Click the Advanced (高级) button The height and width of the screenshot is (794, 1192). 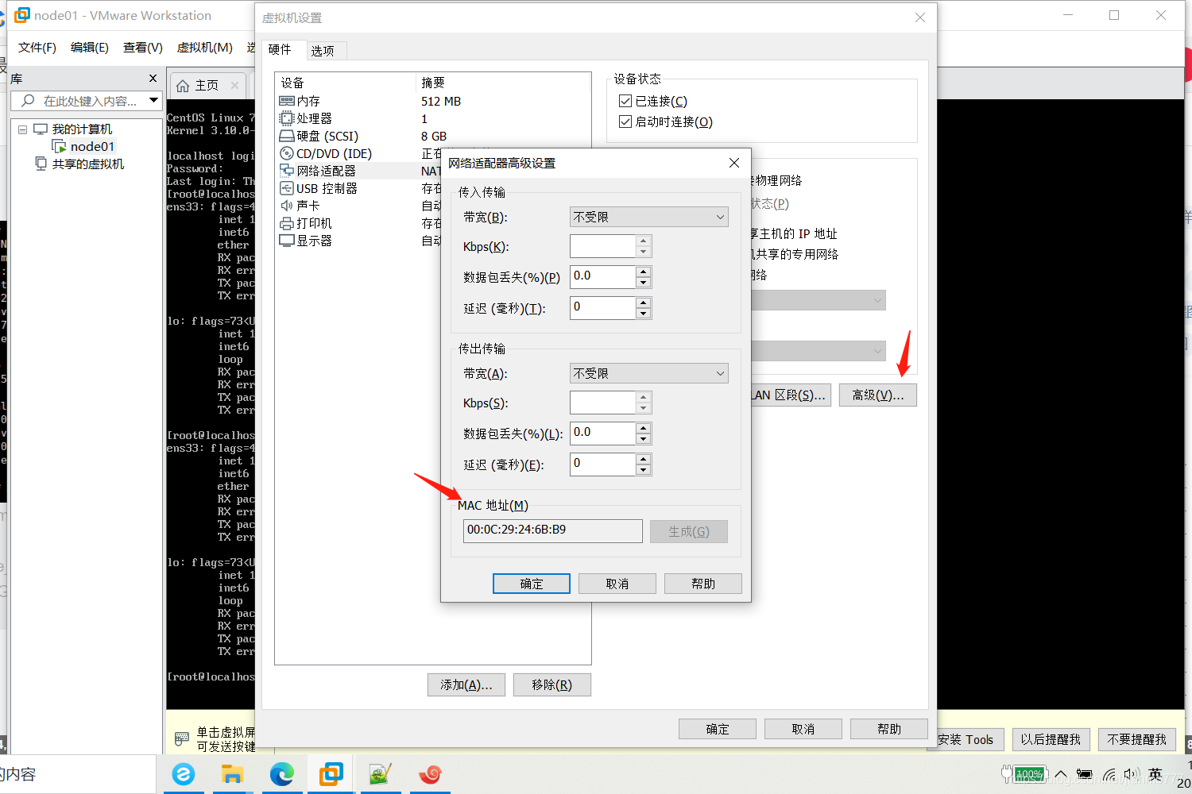878,395
